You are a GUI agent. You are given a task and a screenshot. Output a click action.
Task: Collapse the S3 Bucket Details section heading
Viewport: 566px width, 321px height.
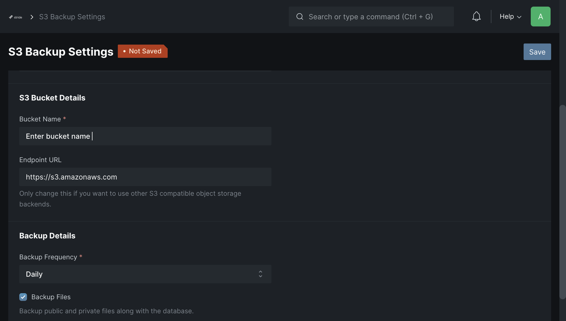coord(52,98)
